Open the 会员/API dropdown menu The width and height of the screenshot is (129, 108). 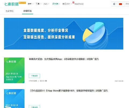coord(67,4)
